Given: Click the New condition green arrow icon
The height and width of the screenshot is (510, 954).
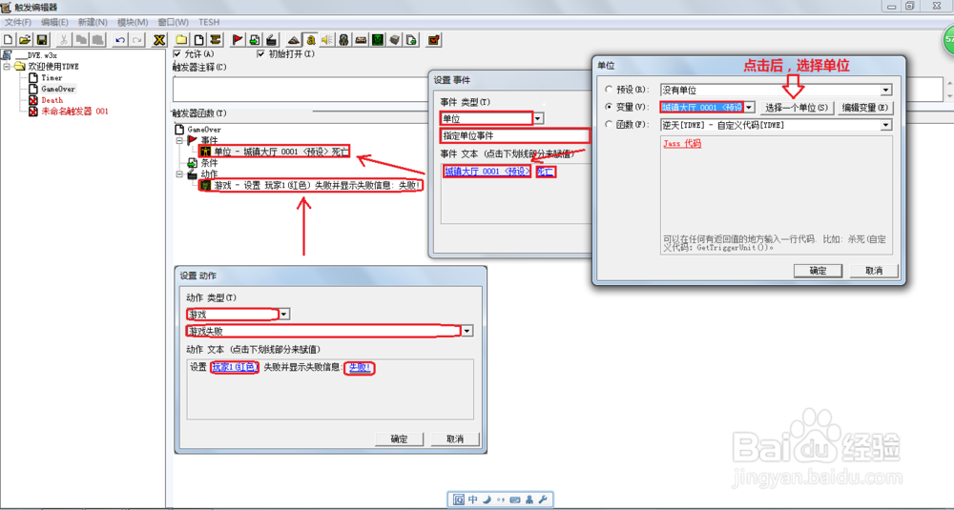Looking at the screenshot, I should (255, 40).
